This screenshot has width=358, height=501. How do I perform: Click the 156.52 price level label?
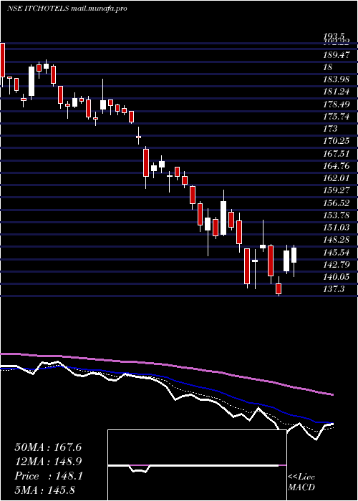click(337, 203)
